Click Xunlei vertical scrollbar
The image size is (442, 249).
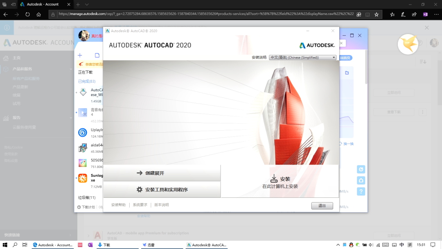pos(366,67)
